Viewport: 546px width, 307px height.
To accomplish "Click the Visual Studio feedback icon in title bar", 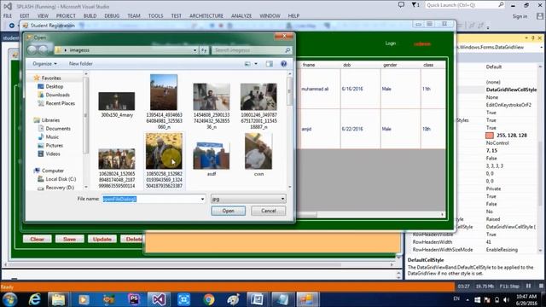I will pos(401,5).
